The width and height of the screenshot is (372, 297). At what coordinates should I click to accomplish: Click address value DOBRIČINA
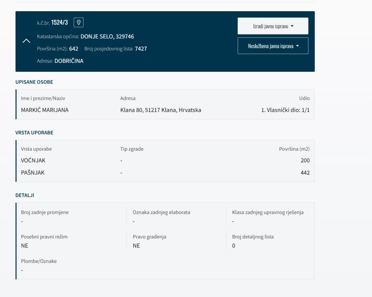click(x=69, y=61)
